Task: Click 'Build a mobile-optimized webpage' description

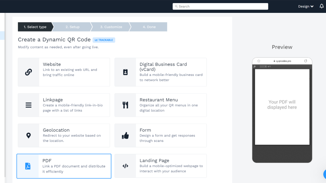Action: click(x=171, y=168)
